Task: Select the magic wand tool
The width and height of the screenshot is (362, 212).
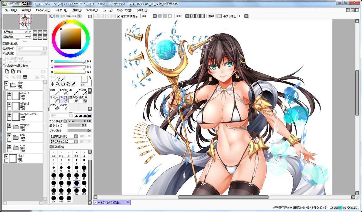Action: tap(63, 79)
